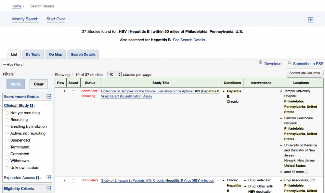The width and height of the screenshot is (325, 193).
Task: Select the Saved checkbox for row 1
Action: (73, 92)
